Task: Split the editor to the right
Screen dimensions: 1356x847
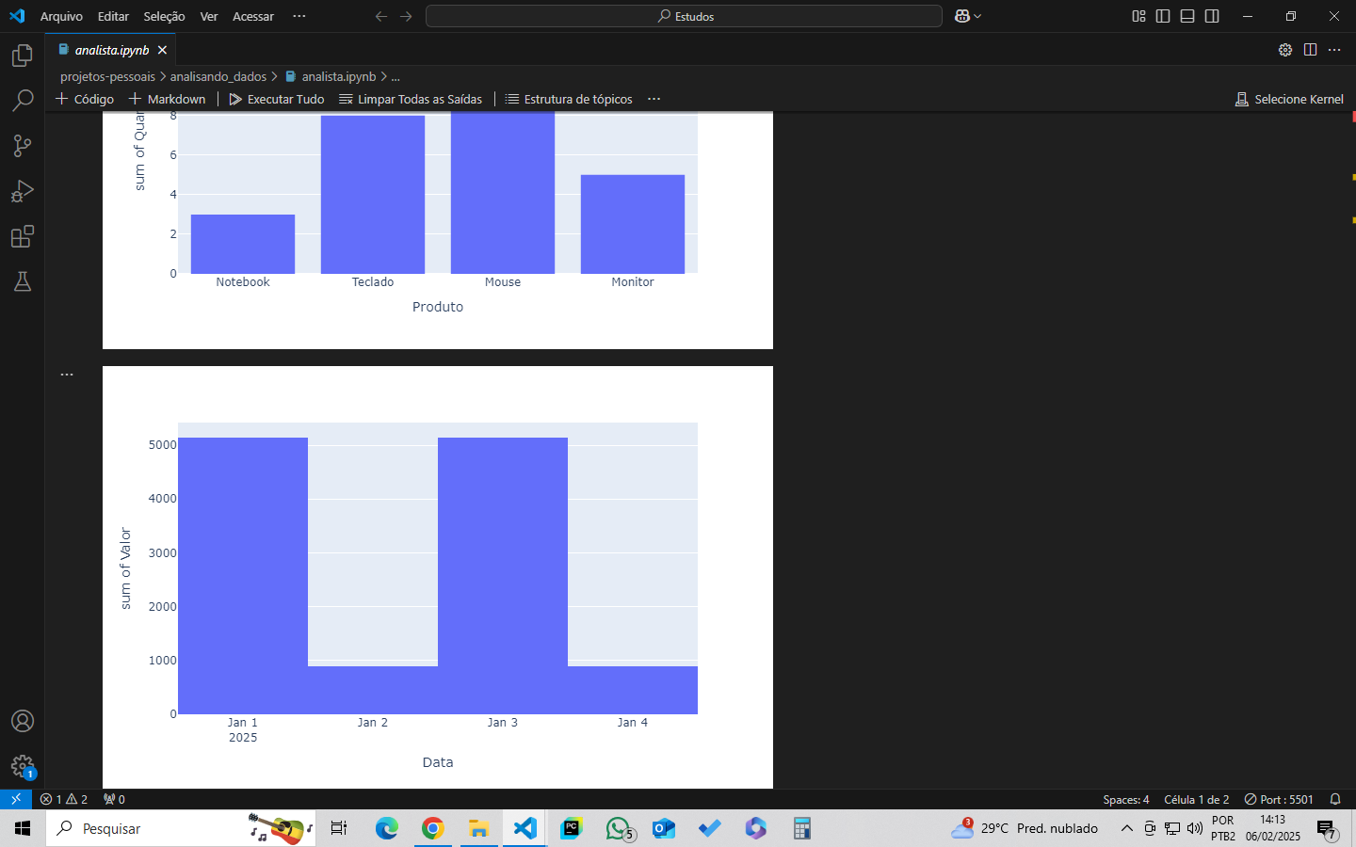Action: [x=1310, y=50]
